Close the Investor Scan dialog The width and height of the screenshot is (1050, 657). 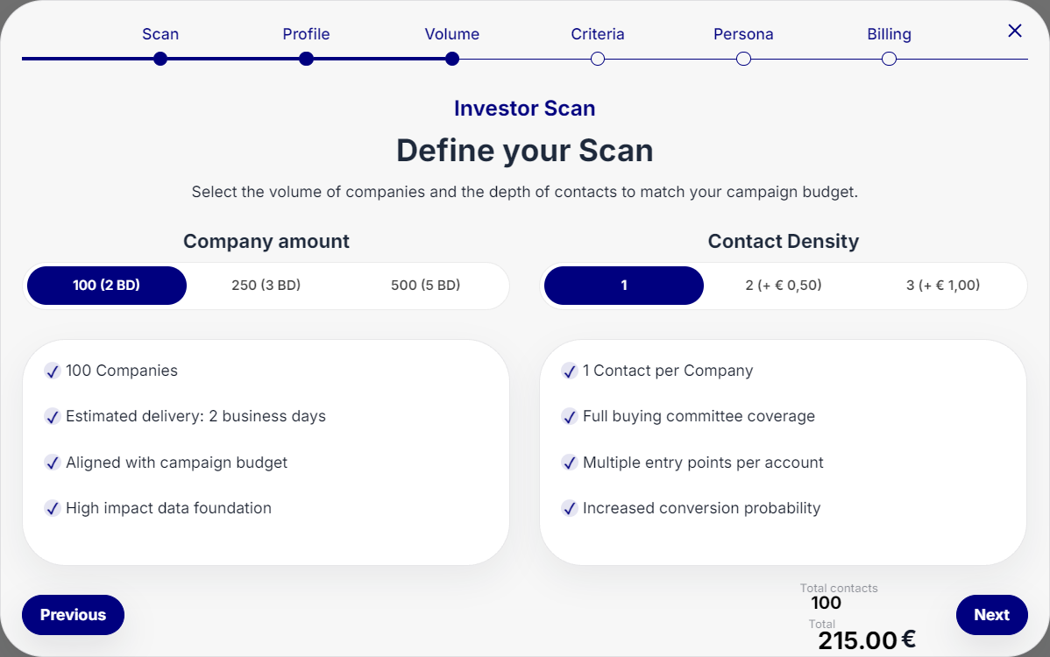pos(1015,32)
